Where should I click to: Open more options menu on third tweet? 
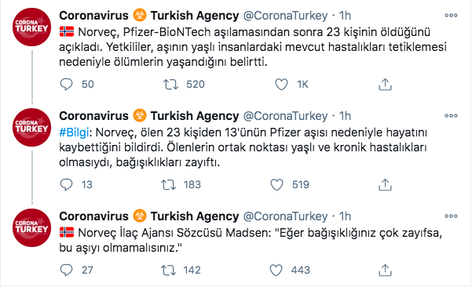pyautogui.click(x=451, y=216)
